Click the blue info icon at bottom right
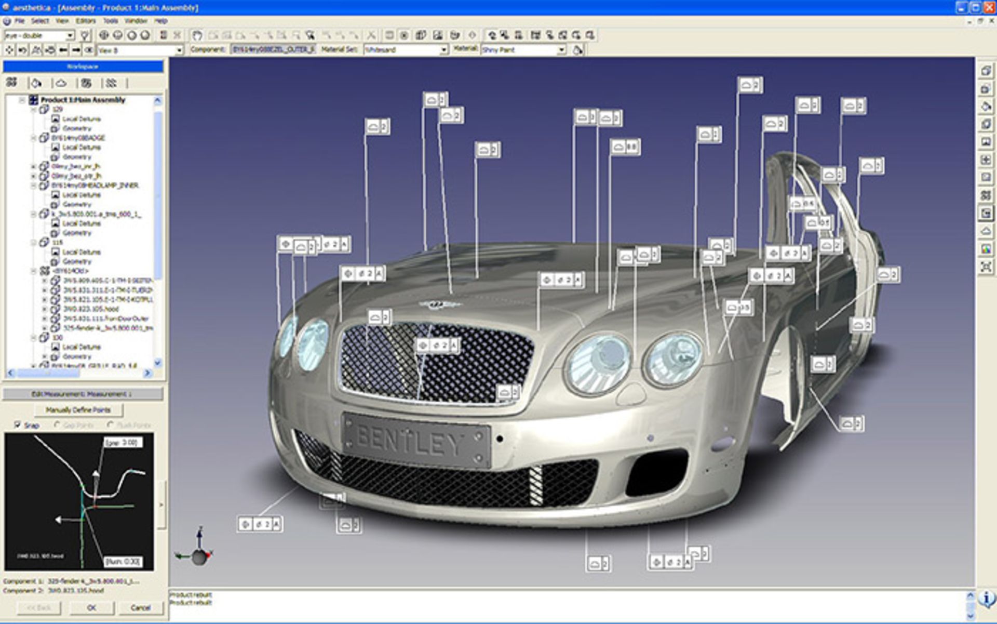Screen dimensions: 997x624 (x=986, y=599)
